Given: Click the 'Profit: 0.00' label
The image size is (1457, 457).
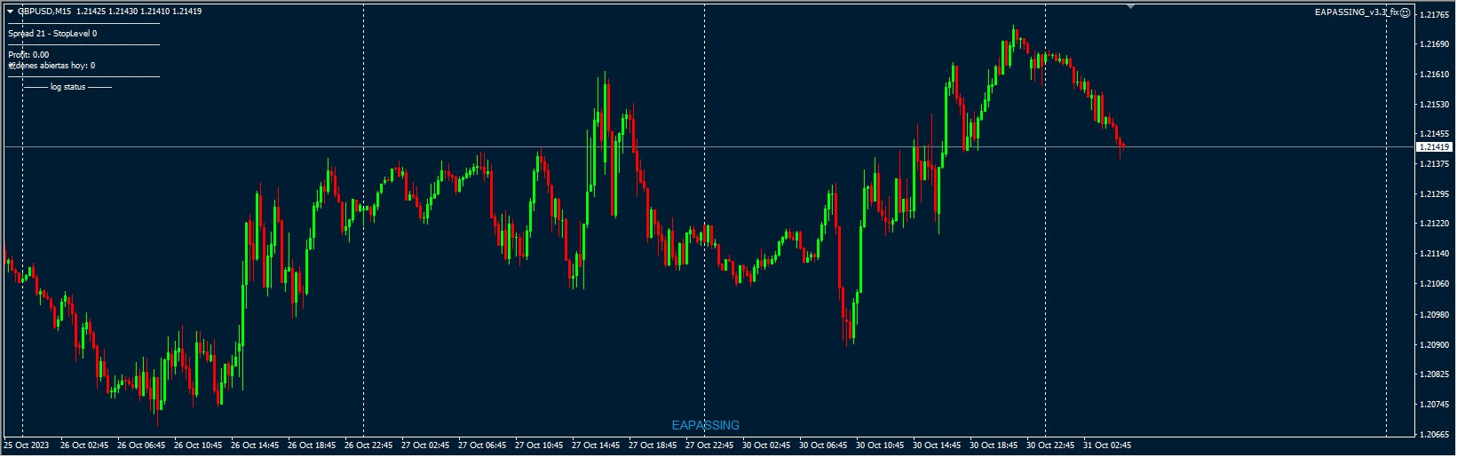Looking at the screenshot, I should click(28, 55).
